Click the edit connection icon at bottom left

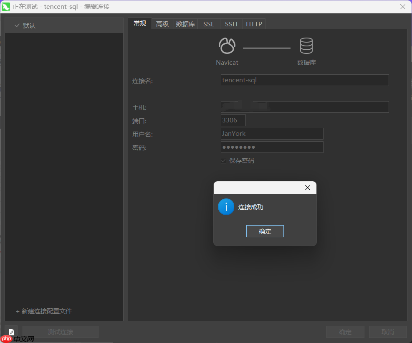[11, 332]
